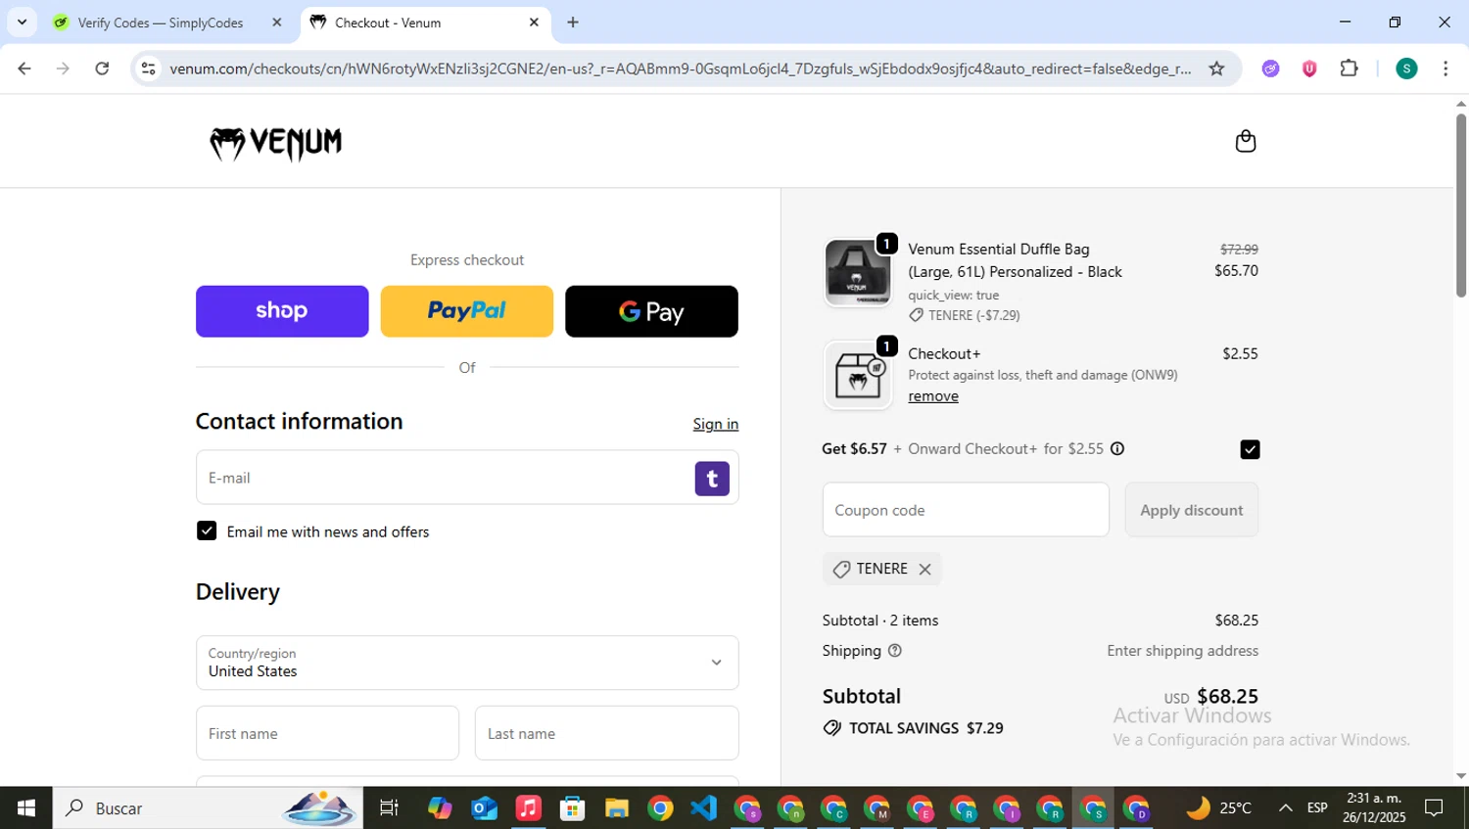Focus the Coupon code field
This screenshot has width=1469, height=829.
point(966,510)
